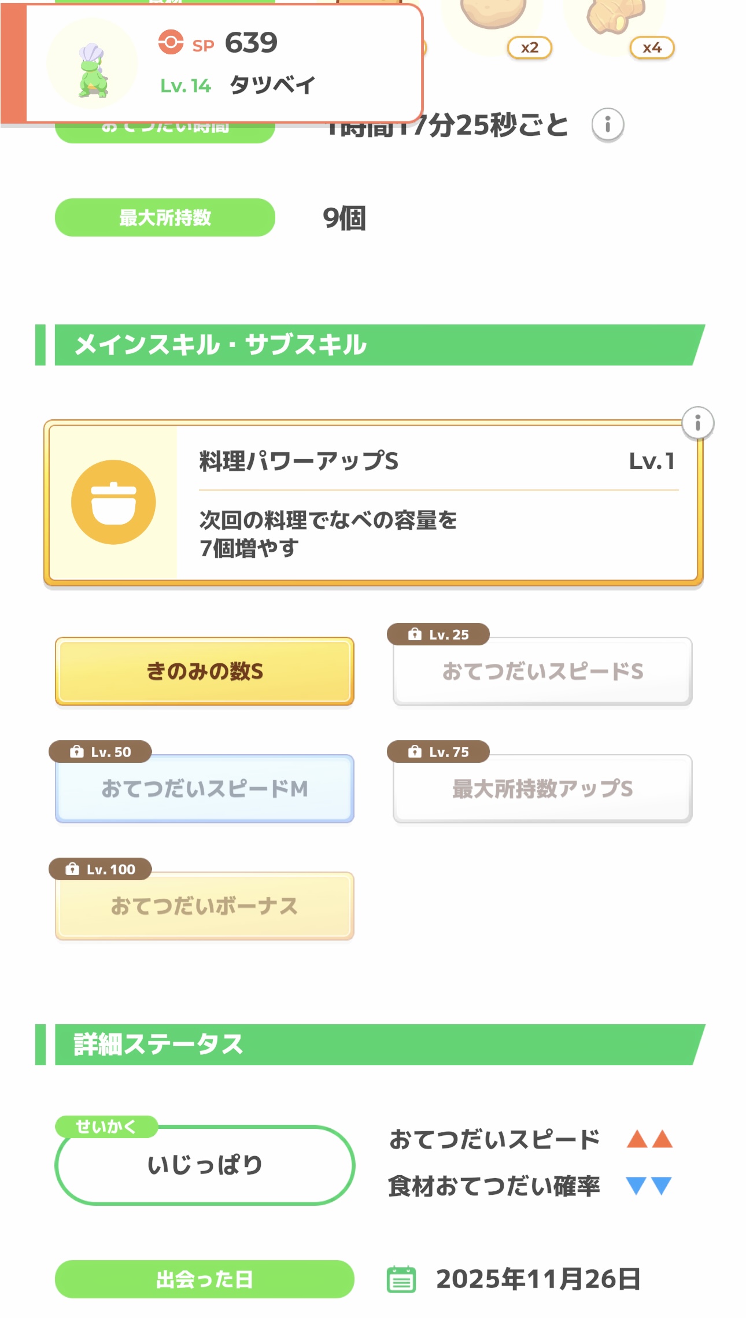The width and height of the screenshot is (746, 1318).
Task: Tap the メインスキル・サブスキル section header
Action: [370, 345]
